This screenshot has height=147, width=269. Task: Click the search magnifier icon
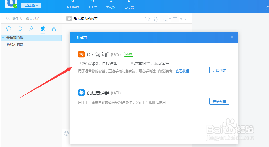pyautogui.click(x=8, y=18)
